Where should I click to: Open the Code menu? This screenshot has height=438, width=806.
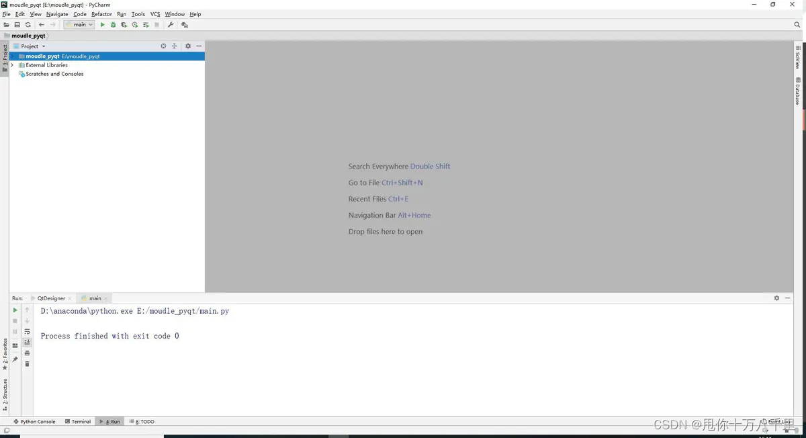(80, 14)
